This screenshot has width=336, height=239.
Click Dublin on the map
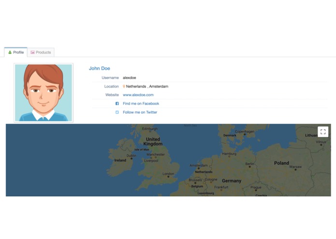coord(131,156)
